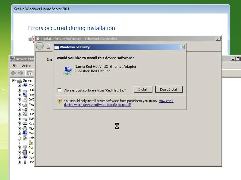Expand the Processors node
Viewport: 241px width, 180px height.
click(x=19, y=152)
